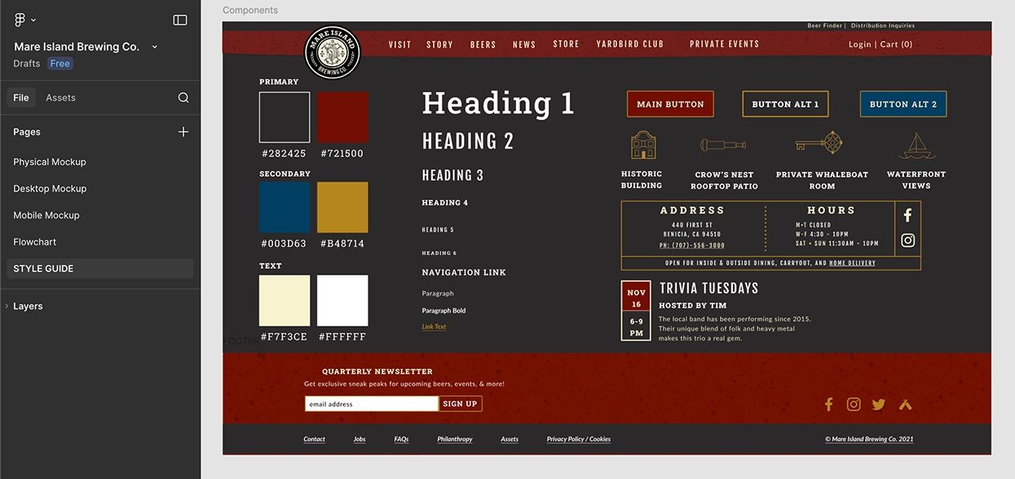Viewport: 1015px width, 479px height.
Task: Click the MAIN BUTTON
Action: click(670, 104)
